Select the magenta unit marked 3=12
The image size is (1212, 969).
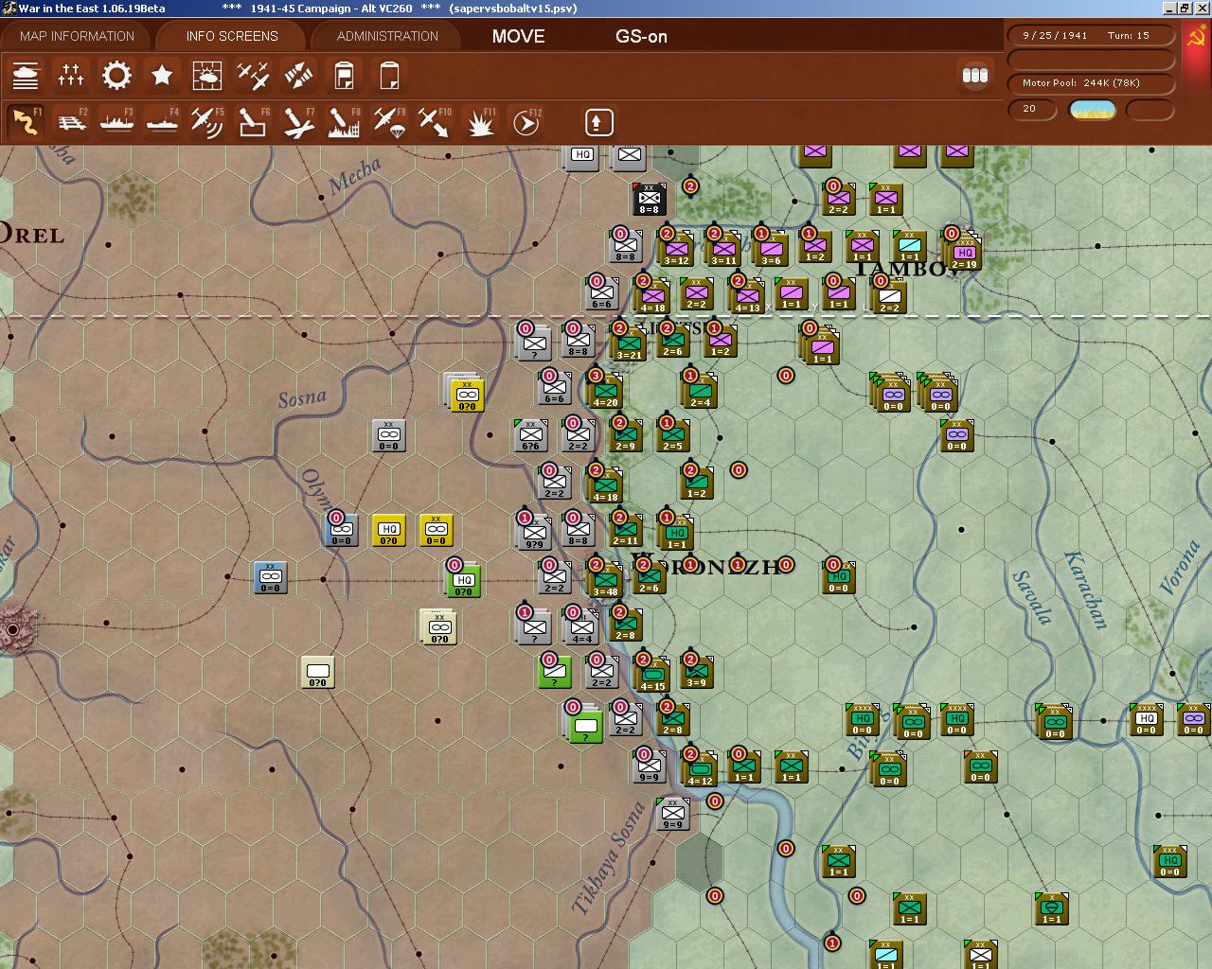tap(676, 248)
